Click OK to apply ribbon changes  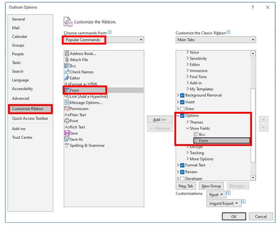tap(234, 216)
